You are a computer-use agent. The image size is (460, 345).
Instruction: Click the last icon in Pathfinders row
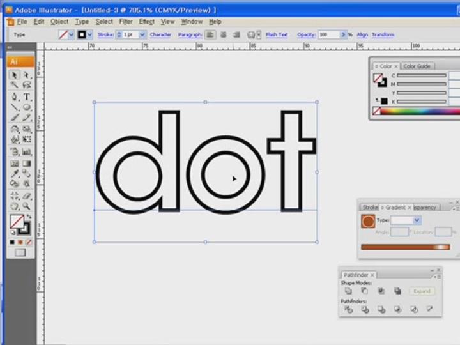(430, 309)
